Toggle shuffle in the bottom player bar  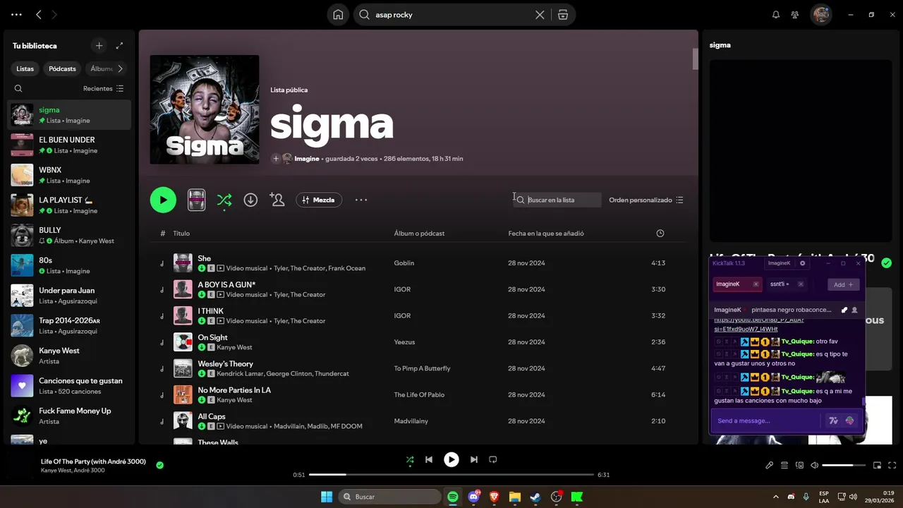point(410,460)
